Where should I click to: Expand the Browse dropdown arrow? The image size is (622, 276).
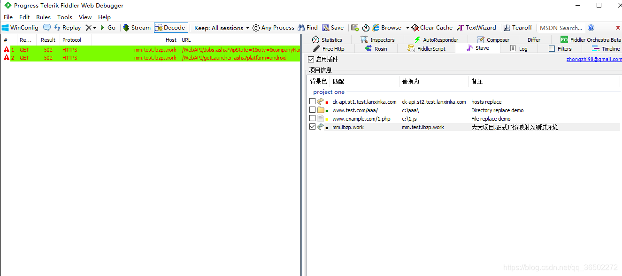click(407, 28)
